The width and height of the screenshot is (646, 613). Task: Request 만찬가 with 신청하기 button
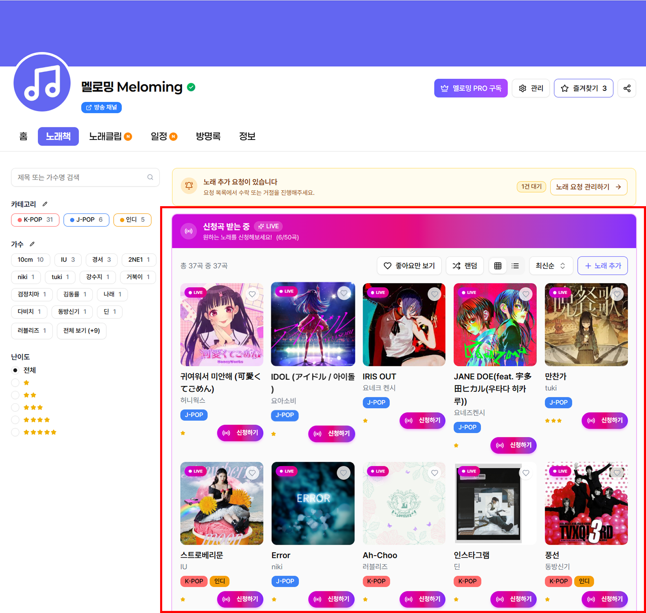[604, 421]
